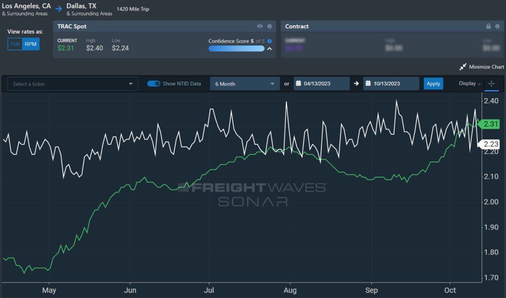Switch rate view to Flat
The image size is (506, 298).
[x=15, y=44]
